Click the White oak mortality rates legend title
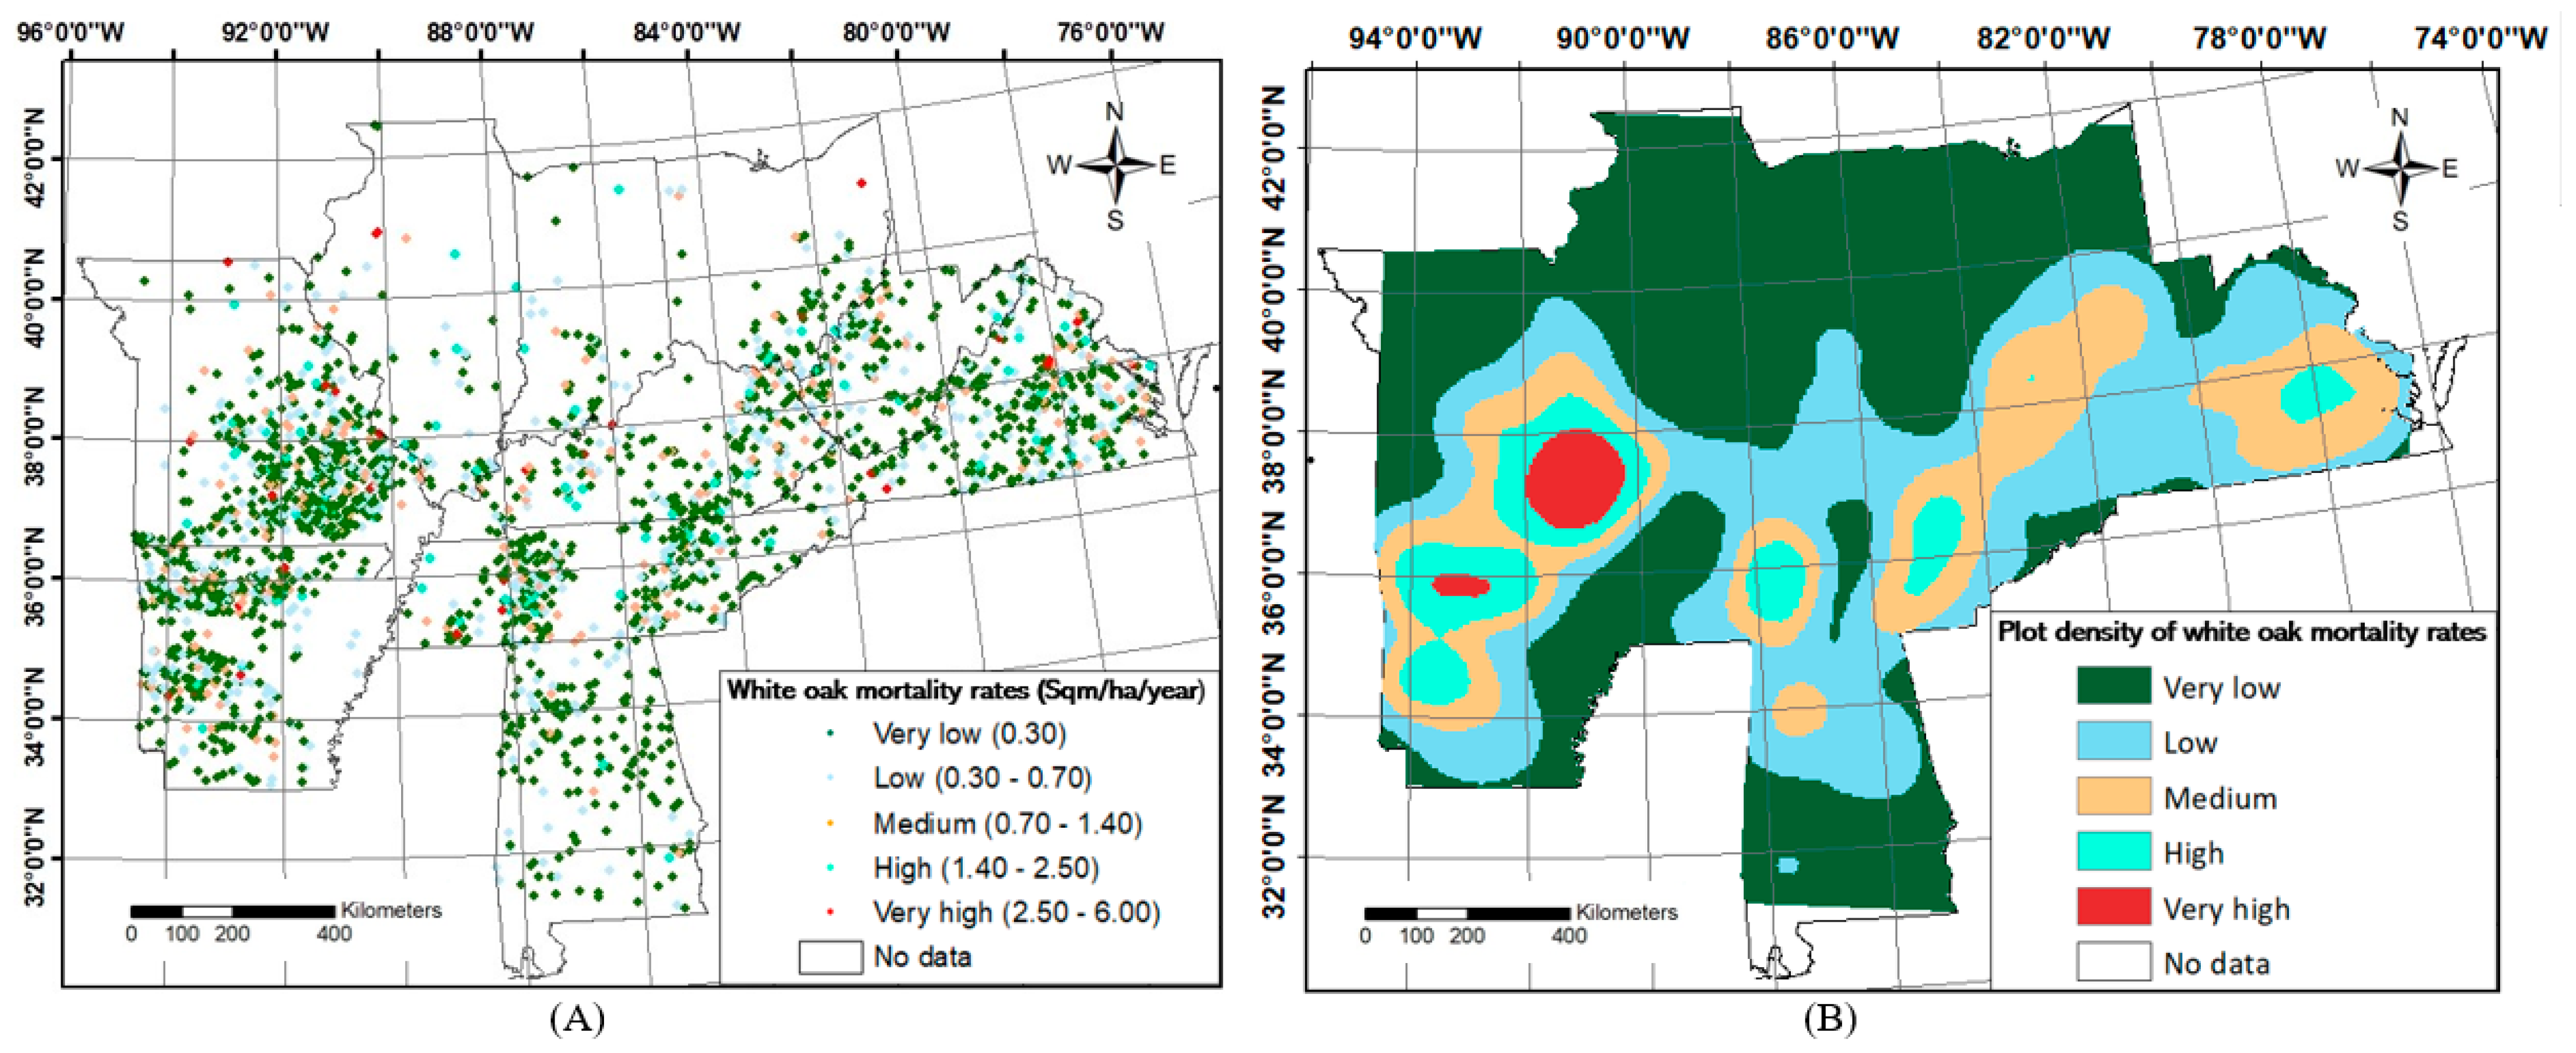The width and height of the screenshot is (2576, 1053). click(965, 690)
